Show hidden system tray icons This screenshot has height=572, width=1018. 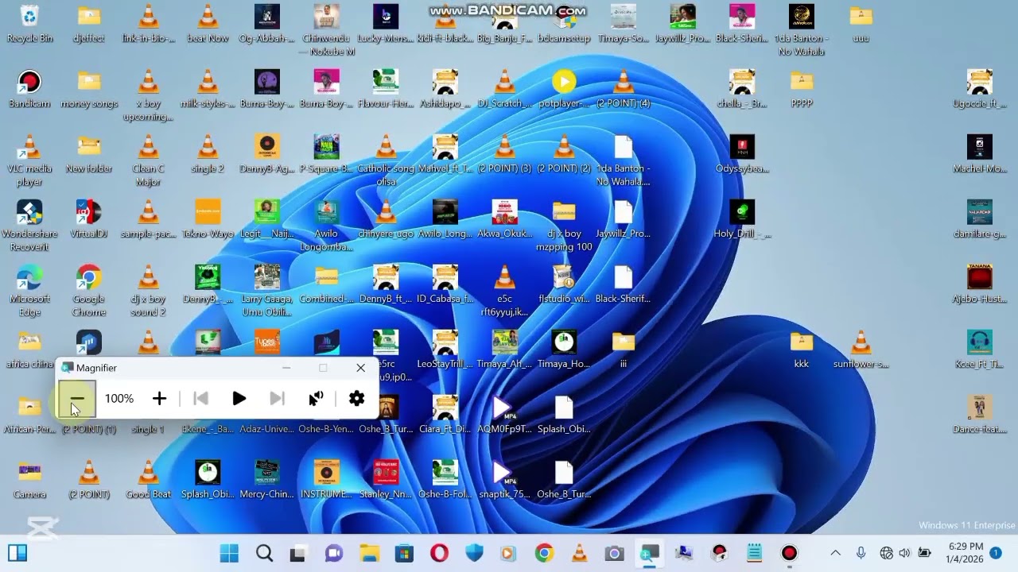click(835, 553)
